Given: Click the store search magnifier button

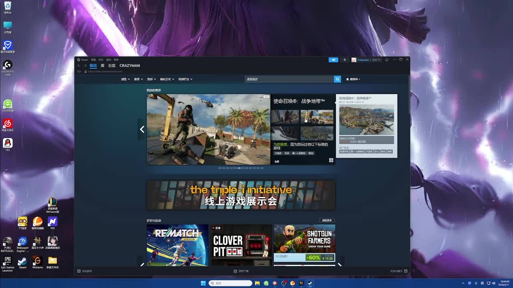Looking at the screenshot, I should [x=337, y=79].
